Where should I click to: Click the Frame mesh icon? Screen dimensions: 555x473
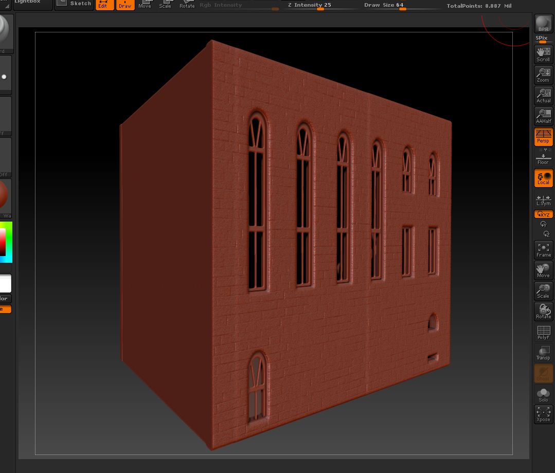(x=543, y=250)
